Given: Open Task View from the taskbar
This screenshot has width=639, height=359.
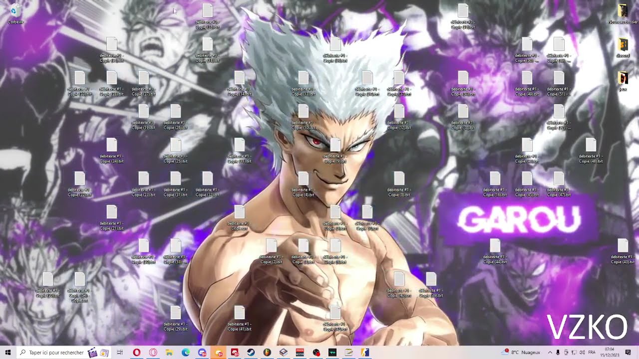Looking at the screenshot, I should click(120, 353).
